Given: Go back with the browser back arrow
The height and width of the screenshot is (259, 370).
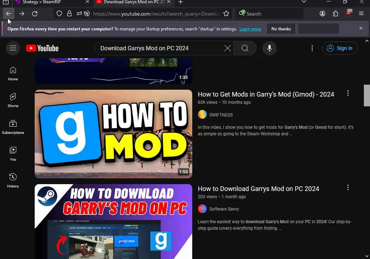Looking at the screenshot, I should tap(9, 14).
